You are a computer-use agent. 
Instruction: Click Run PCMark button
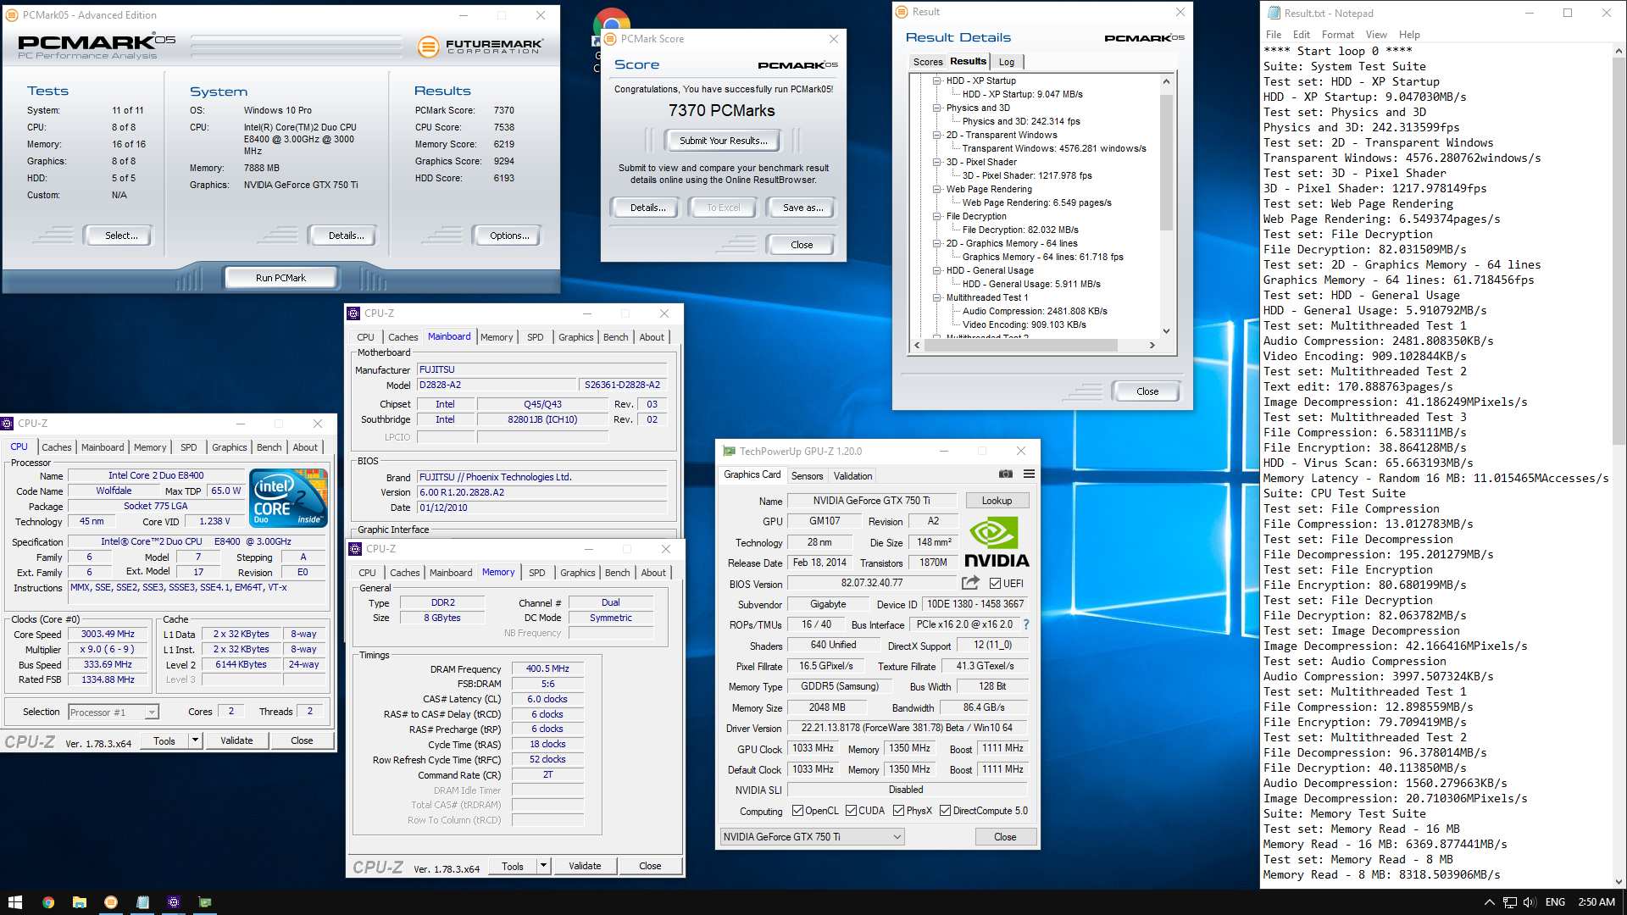pos(280,278)
